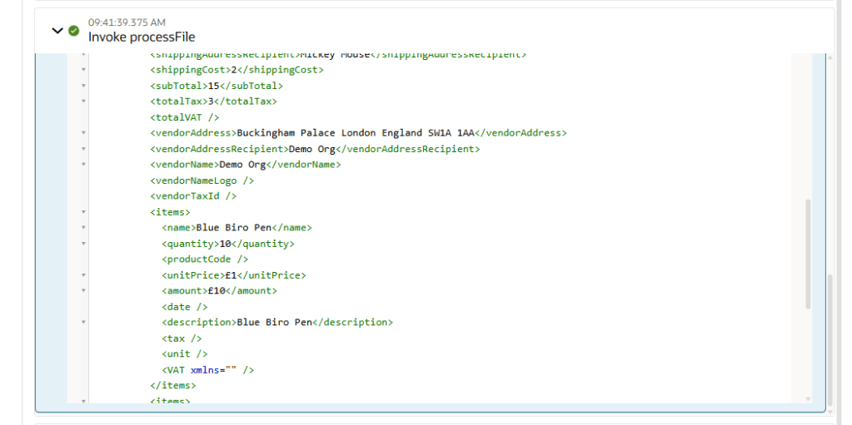
Task: Click fold arrow beside vendorName line
Action: pyautogui.click(x=83, y=165)
